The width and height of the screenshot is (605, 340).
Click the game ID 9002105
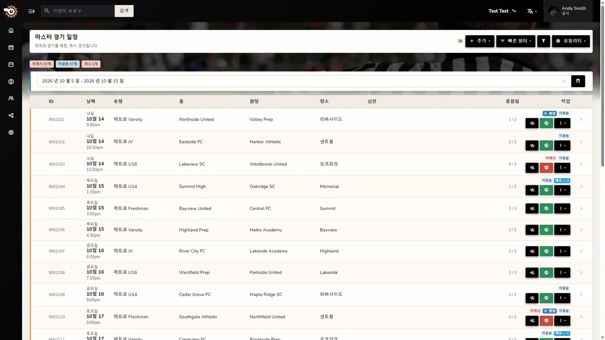pyautogui.click(x=56, y=209)
